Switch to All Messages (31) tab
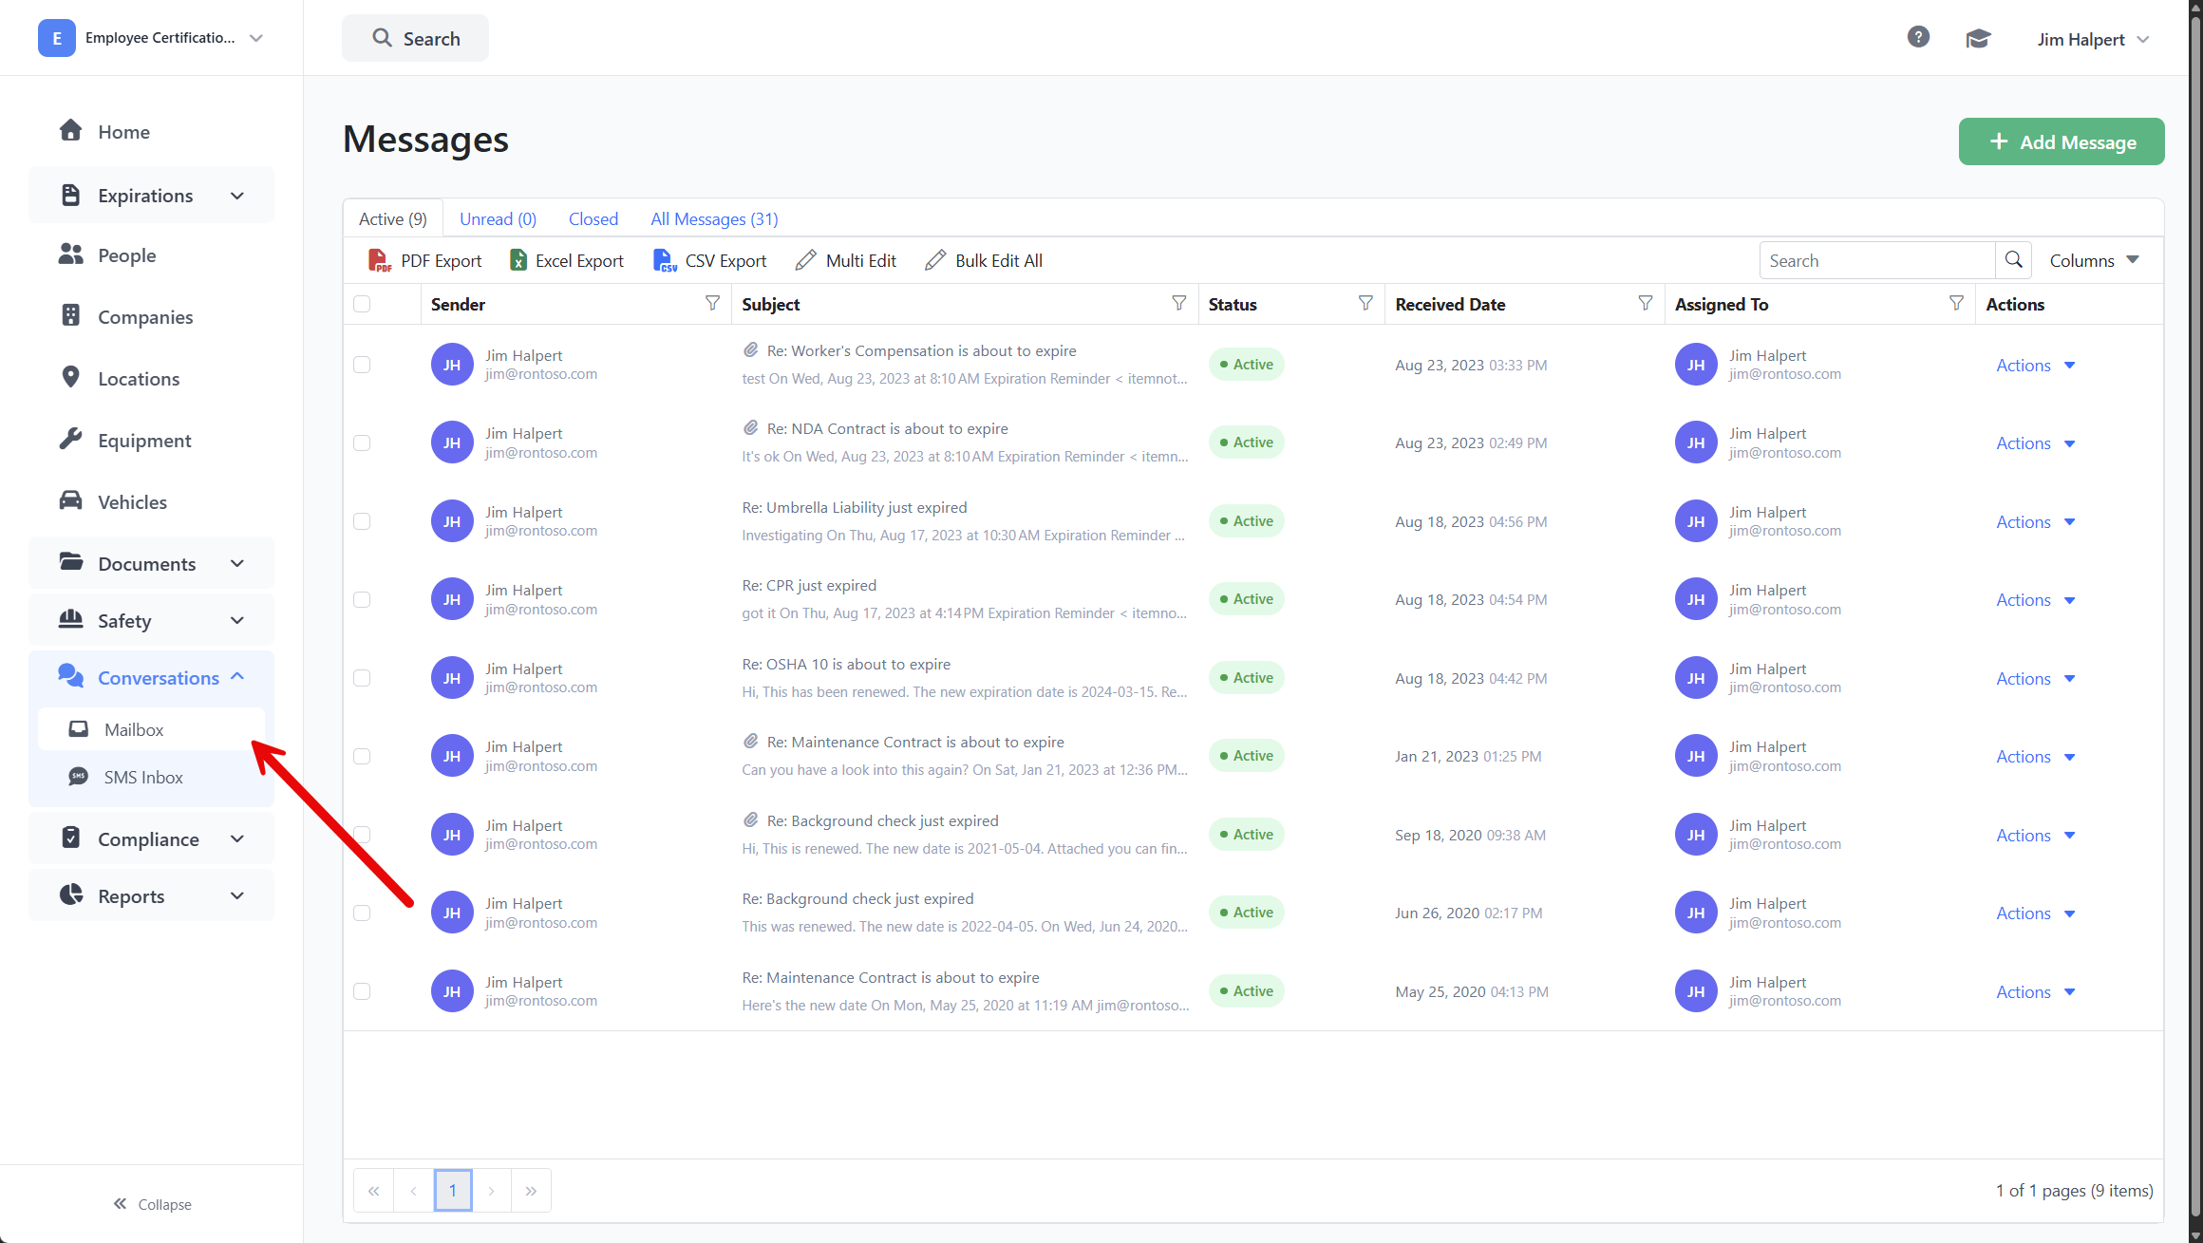Screen dimensions: 2203x1243 [x=714, y=219]
